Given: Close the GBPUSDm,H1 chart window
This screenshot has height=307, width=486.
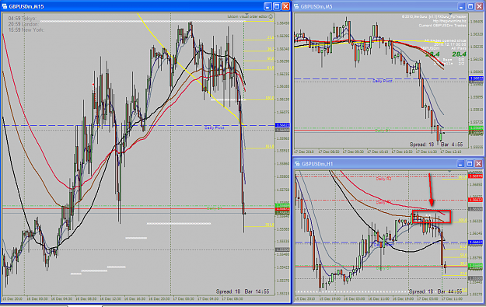Looking at the screenshot, I should pyautogui.click(x=478, y=163).
